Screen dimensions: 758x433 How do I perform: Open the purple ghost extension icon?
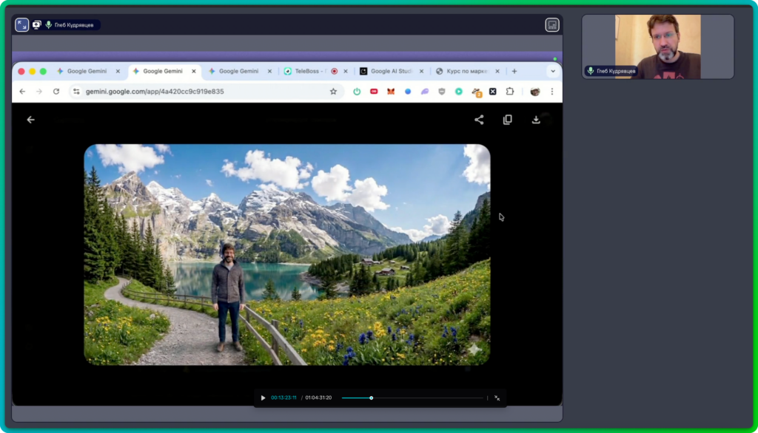tap(424, 91)
